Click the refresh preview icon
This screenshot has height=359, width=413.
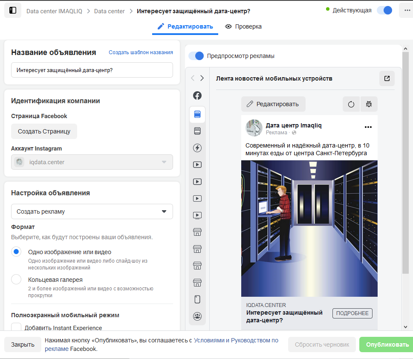pos(351,104)
